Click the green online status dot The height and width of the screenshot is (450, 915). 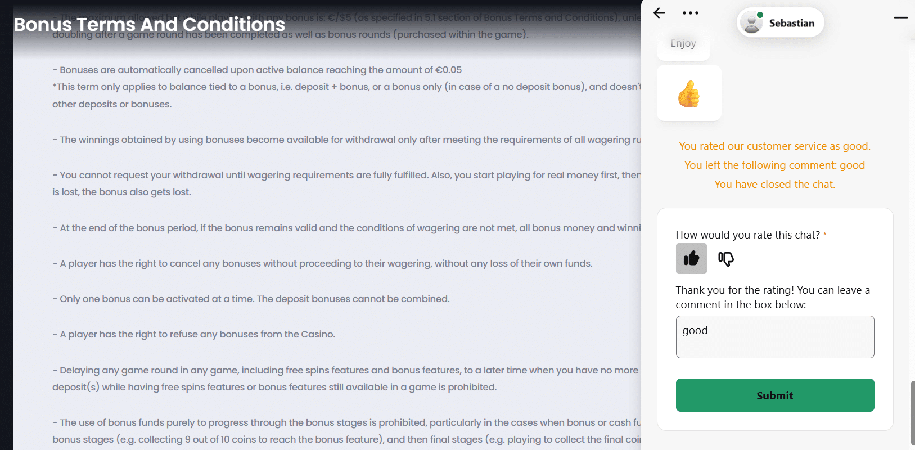(x=760, y=15)
